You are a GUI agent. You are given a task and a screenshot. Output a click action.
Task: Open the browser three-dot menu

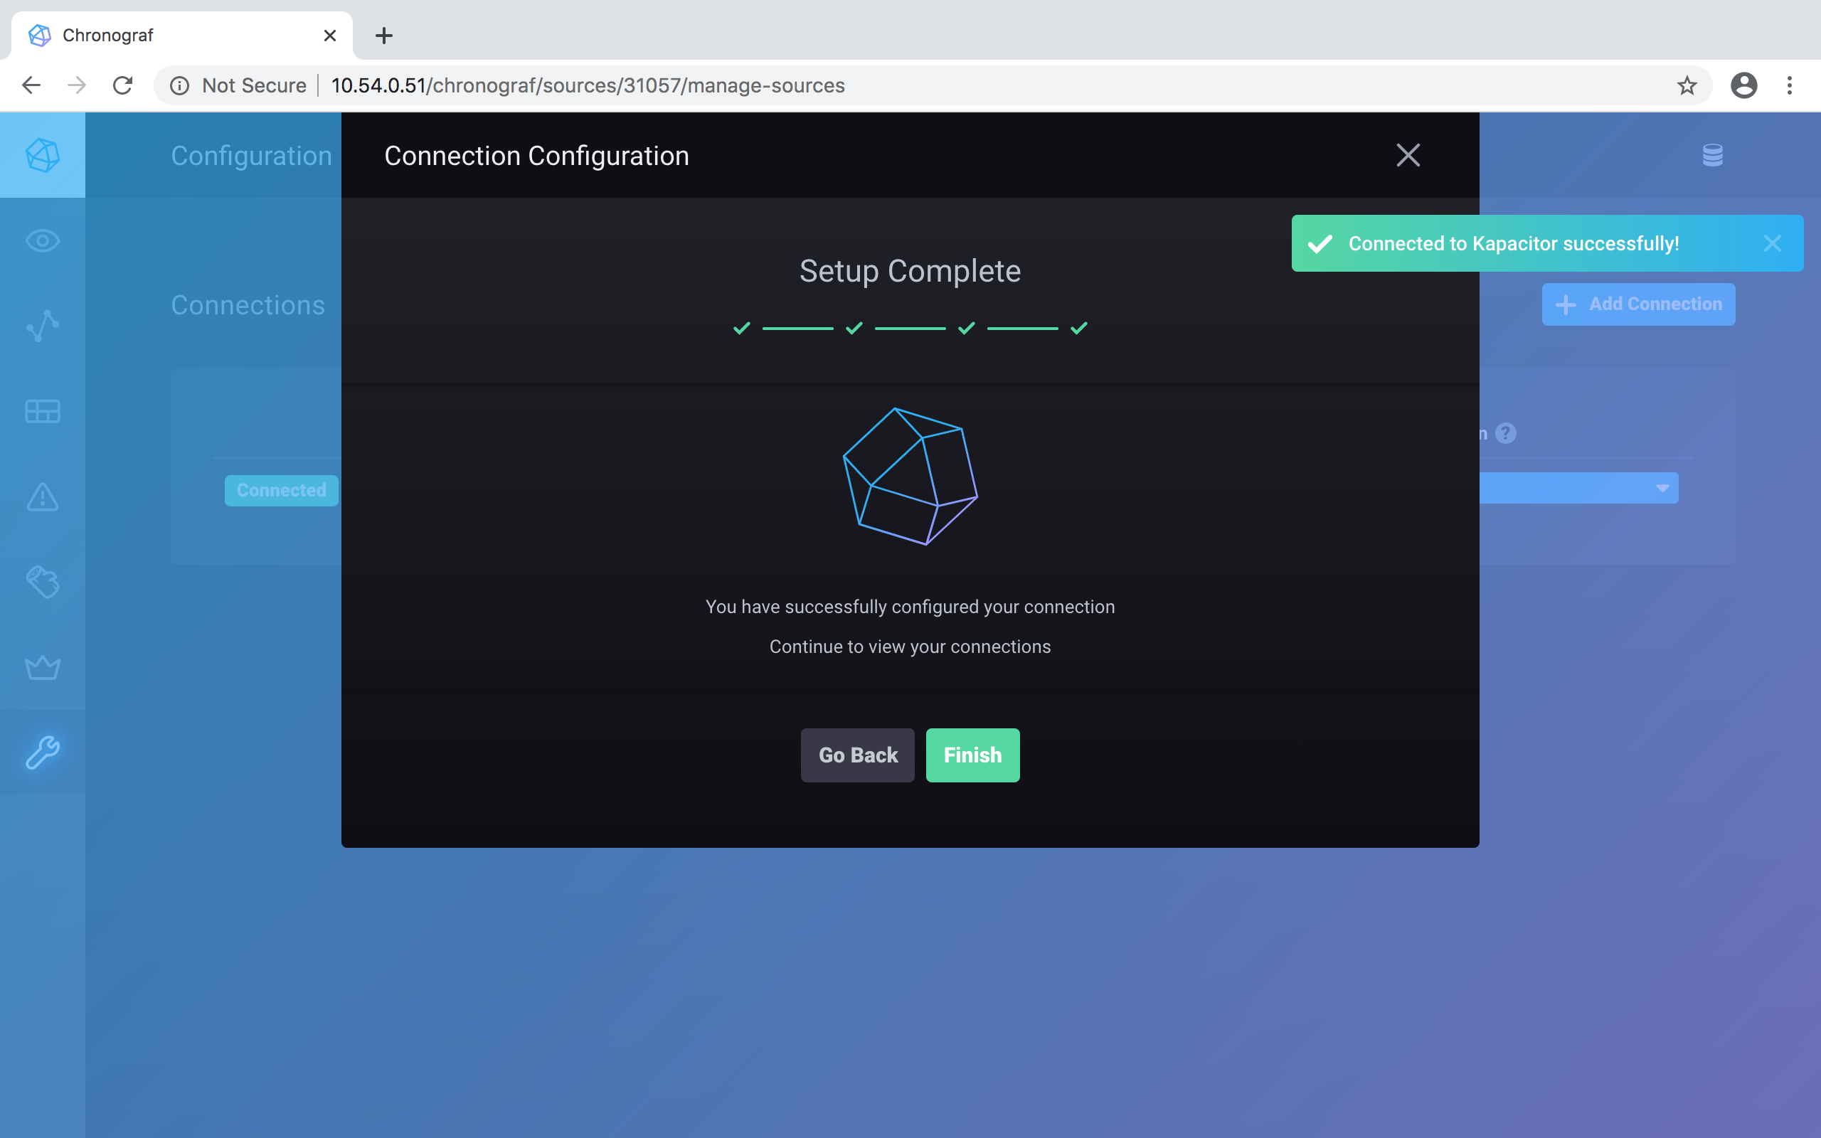tap(1790, 85)
